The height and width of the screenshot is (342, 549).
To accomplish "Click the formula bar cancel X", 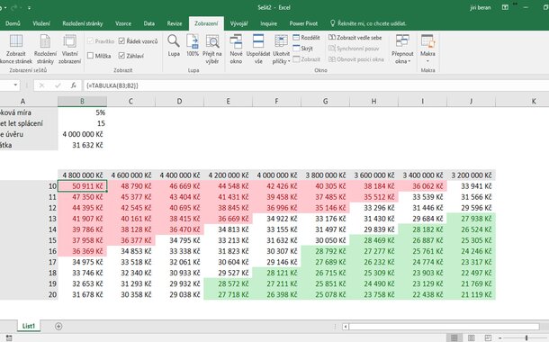I will point(41,85).
